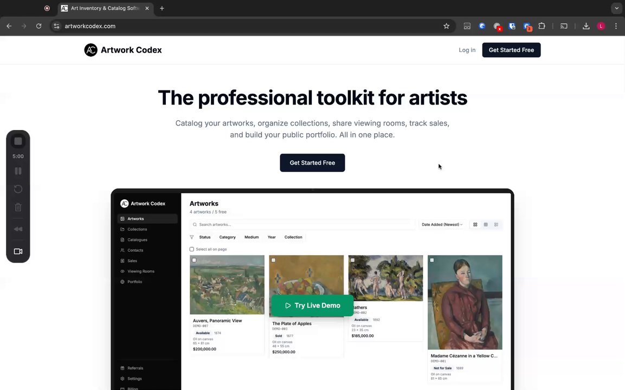Toggle the camera icon in recorder panel
625x390 pixels.
click(18, 251)
